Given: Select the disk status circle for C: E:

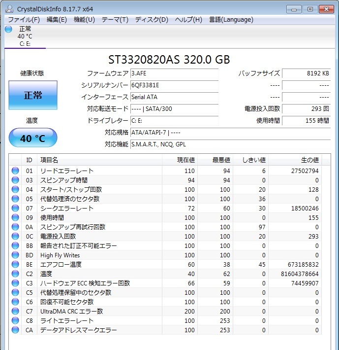Looking at the screenshot, I should click(x=8, y=29).
